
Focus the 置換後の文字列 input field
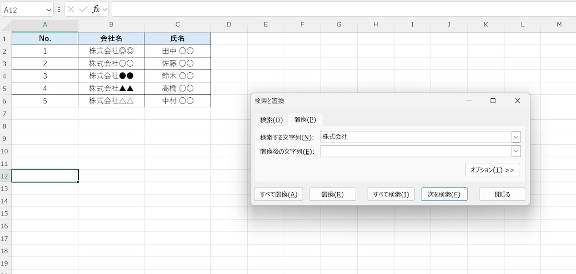416,151
